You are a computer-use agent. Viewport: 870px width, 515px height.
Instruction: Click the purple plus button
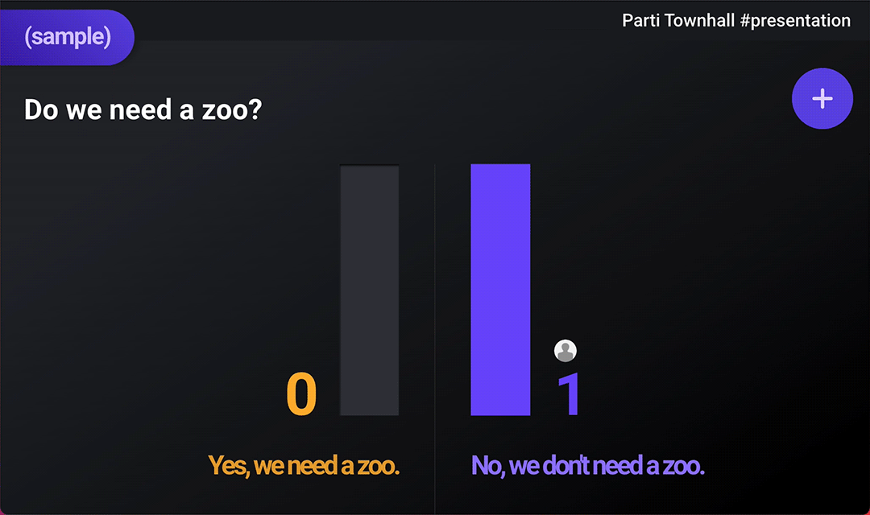click(822, 99)
